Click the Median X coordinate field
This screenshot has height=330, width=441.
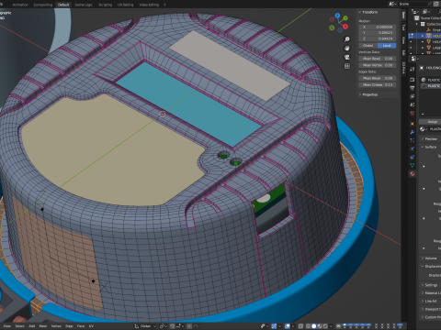point(378,27)
